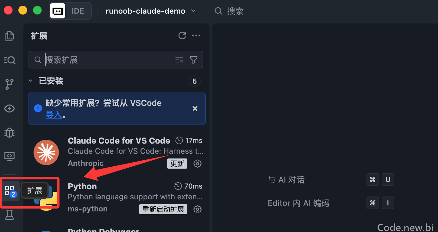Click 更新 for Claude Code extension
This screenshot has height=232, width=438.
click(177, 164)
